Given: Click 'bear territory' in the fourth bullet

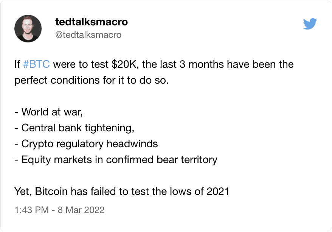Looking at the screenshot, I should point(187,160).
